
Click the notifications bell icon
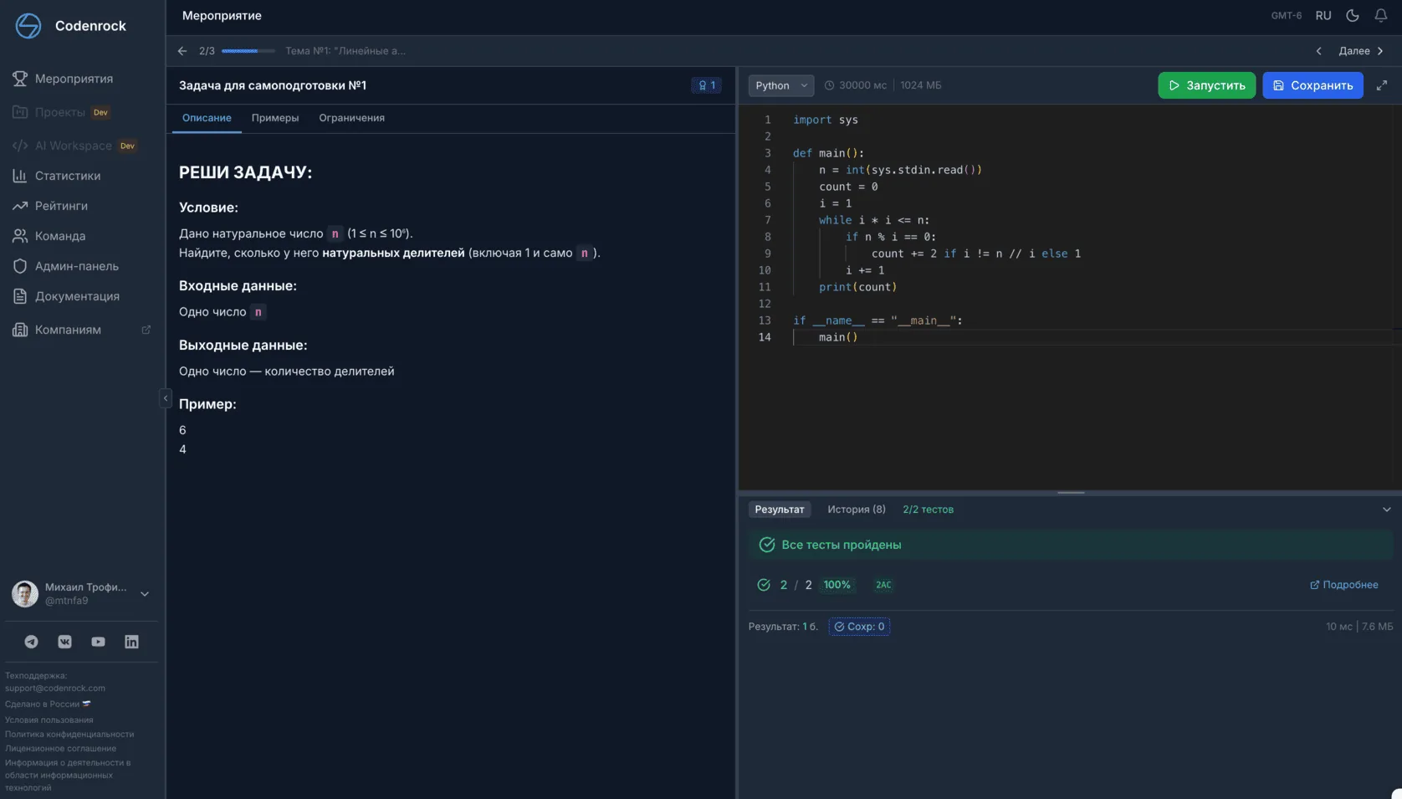click(1380, 15)
